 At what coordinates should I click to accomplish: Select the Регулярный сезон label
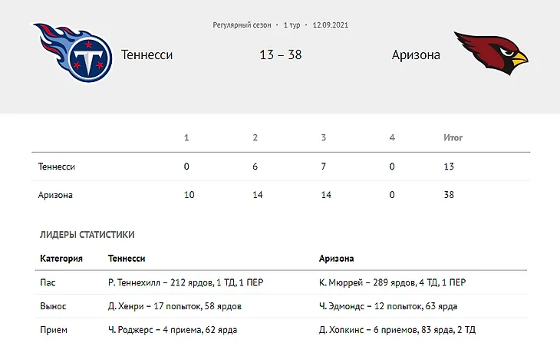tap(242, 25)
